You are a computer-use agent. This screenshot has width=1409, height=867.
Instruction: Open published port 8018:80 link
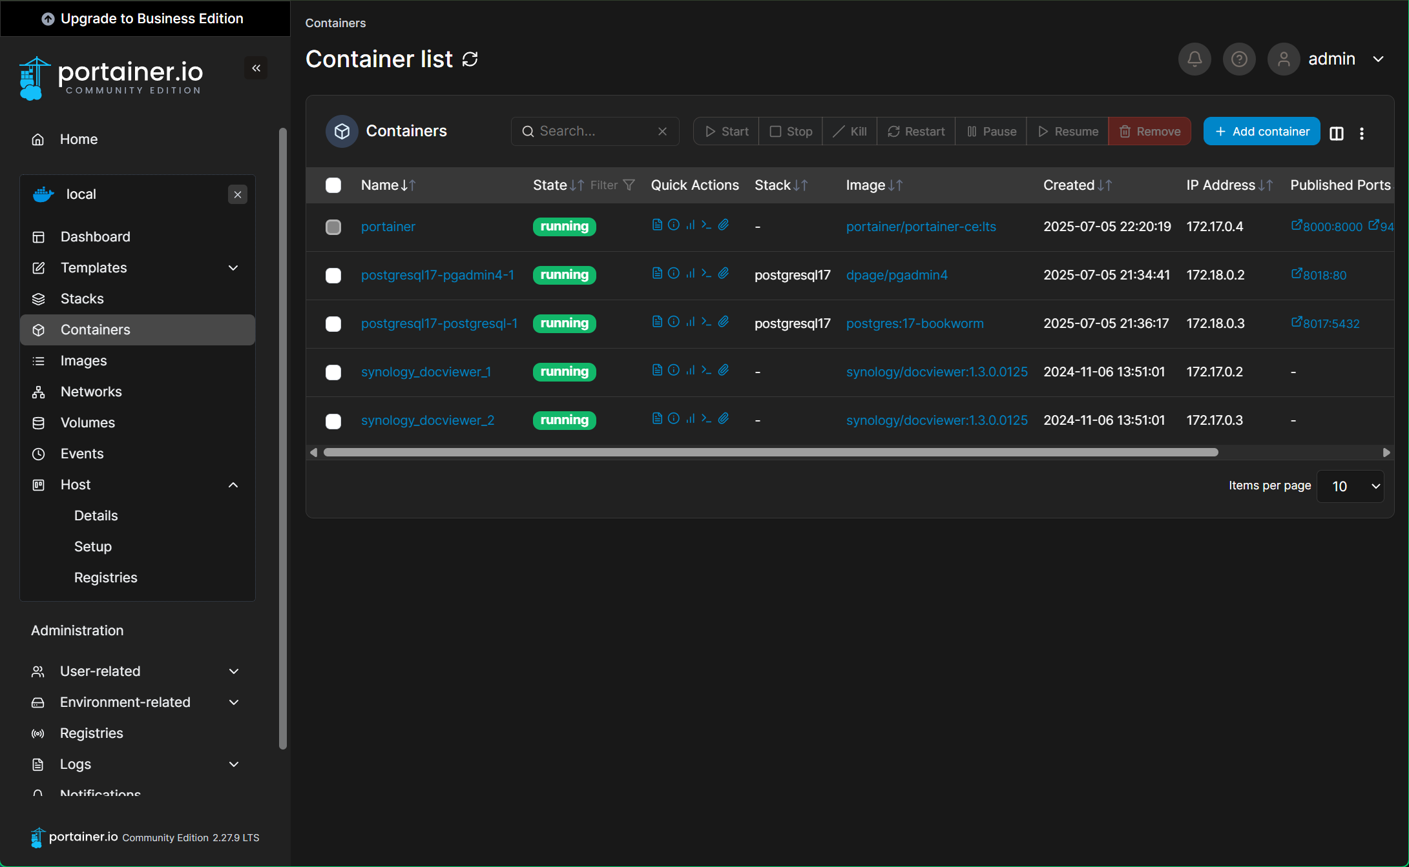click(1319, 274)
